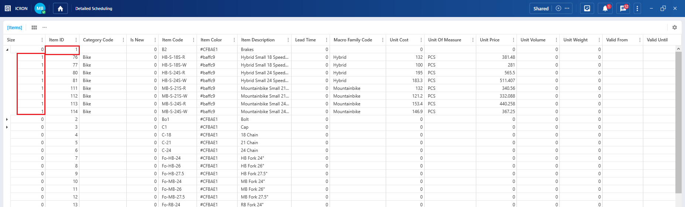The height and width of the screenshot is (207, 685).
Task: Go to the Home button
Action: tap(60, 8)
